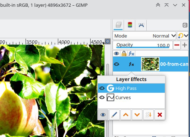The width and height of the screenshot is (190, 137).
Task: Click the Layer Effects popup title
Action: 131,79
